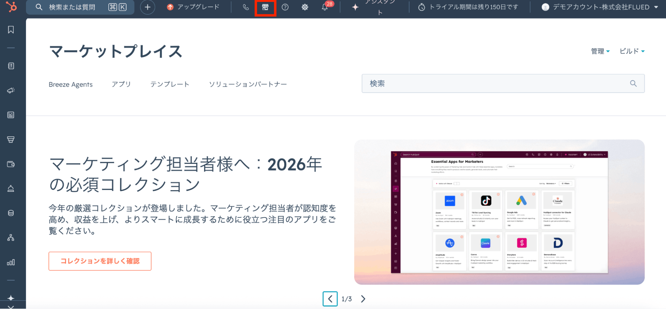666x309 pixels.
Task: Expand the ビルド dropdown
Action: 632,51
